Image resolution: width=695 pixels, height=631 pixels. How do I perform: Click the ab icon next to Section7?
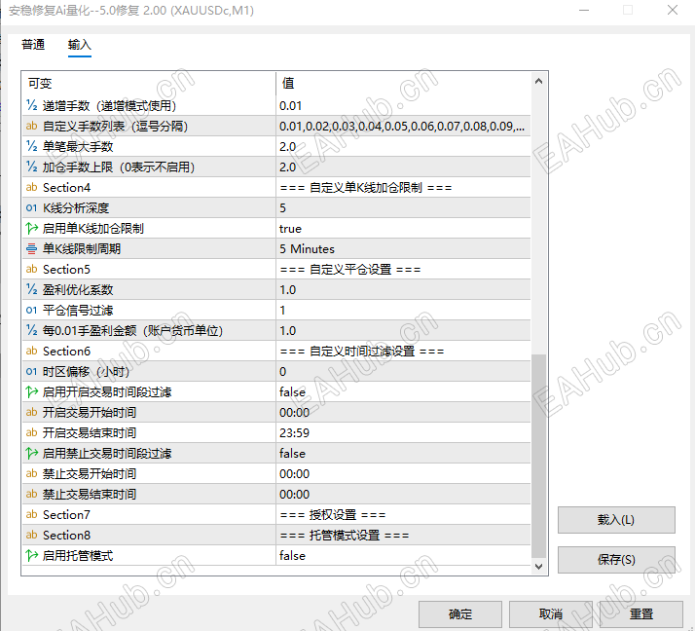point(31,514)
